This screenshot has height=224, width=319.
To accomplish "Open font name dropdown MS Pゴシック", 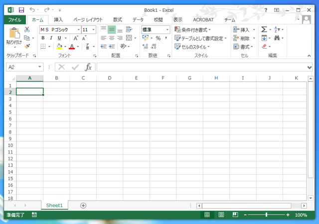I will (x=79, y=30).
